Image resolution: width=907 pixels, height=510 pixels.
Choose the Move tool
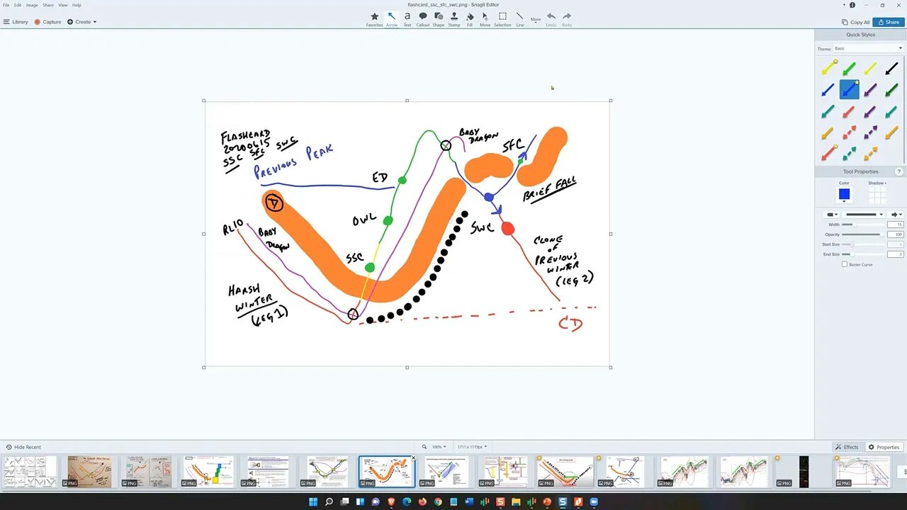tap(485, 19)
